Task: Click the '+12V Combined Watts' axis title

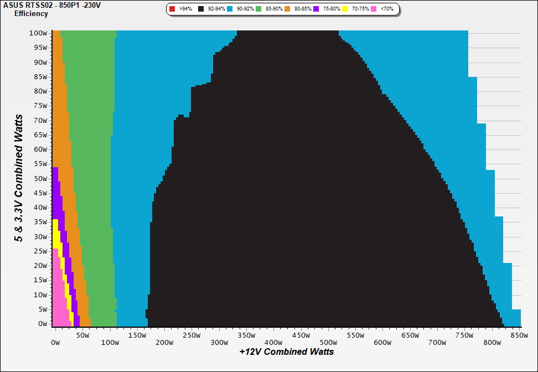Action: 287,352
